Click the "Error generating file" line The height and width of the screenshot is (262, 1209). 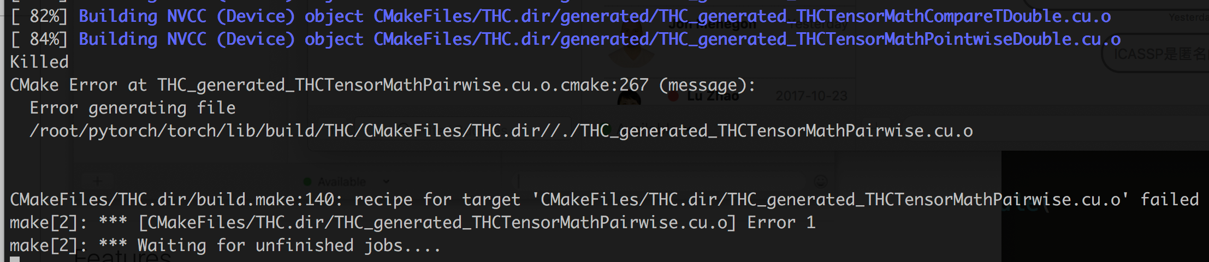[132, 108]
